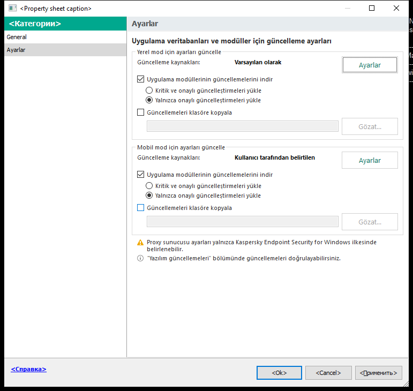Image resolution: width=413 pixels, height=391 pixels.
Task: Minimize the property sheet window
Action: pos(348,8)
